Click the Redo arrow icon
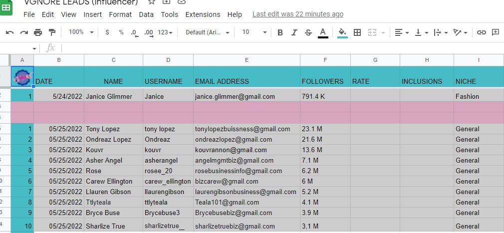This screenshot has width=504, height=233. (x=24, y=32)
